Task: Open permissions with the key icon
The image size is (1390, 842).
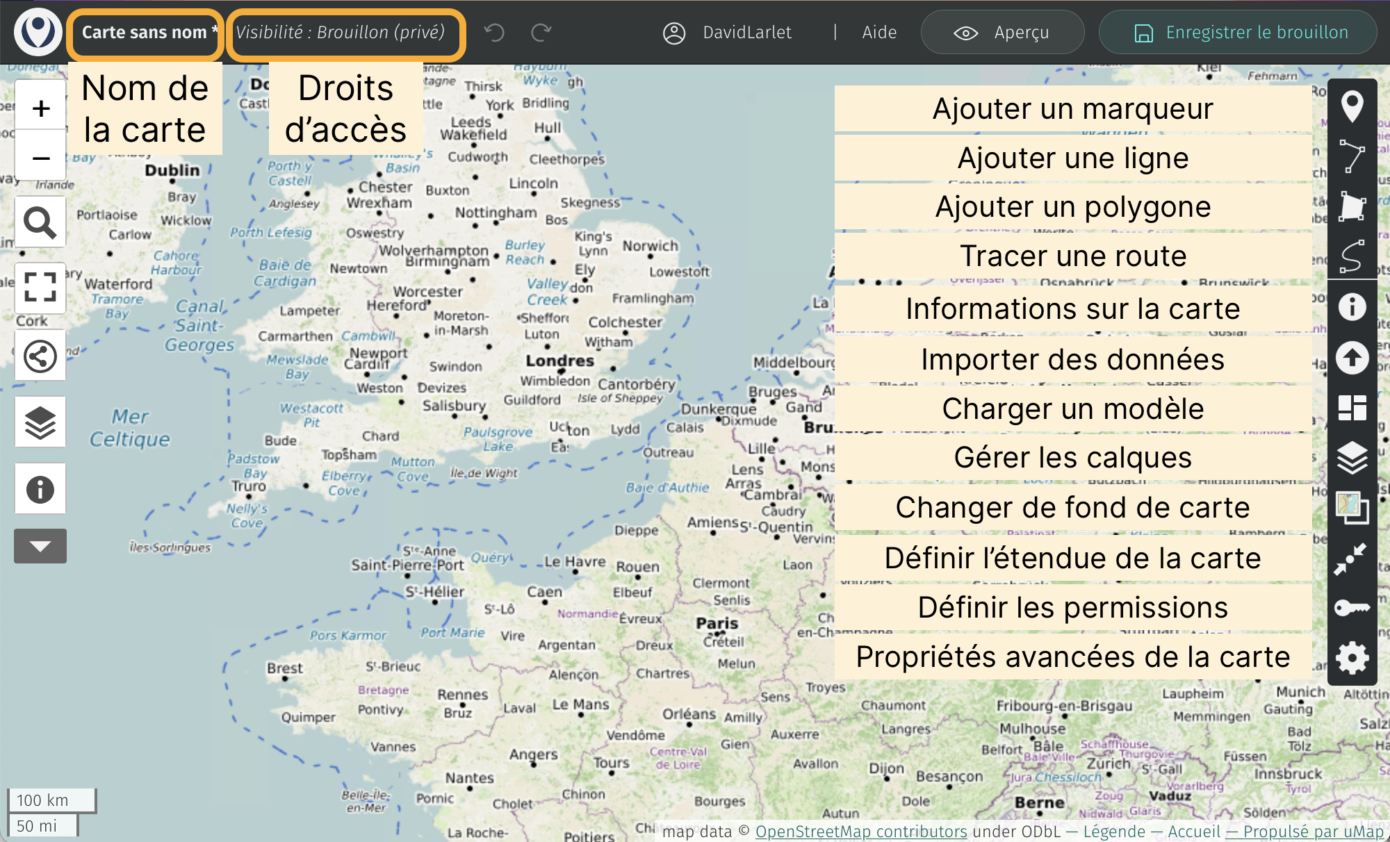Action: [x=1352, y=608]
